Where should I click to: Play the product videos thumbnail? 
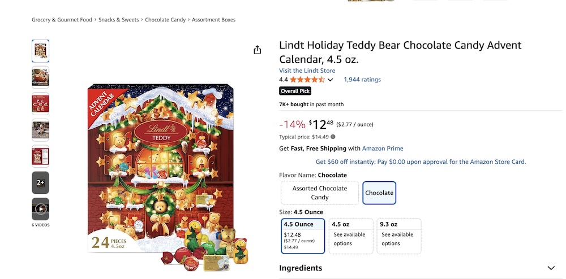tap(40, 209)
